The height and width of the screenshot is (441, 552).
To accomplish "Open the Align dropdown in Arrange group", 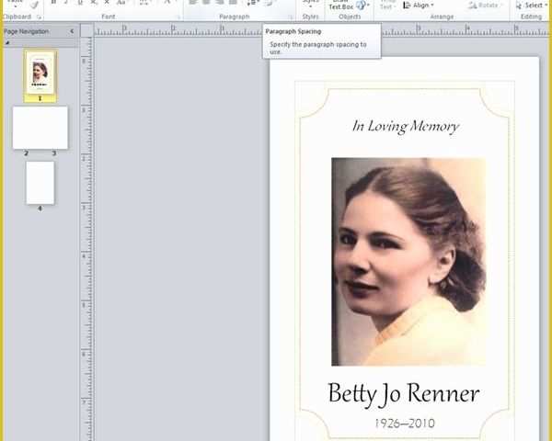I will (419, 6).
